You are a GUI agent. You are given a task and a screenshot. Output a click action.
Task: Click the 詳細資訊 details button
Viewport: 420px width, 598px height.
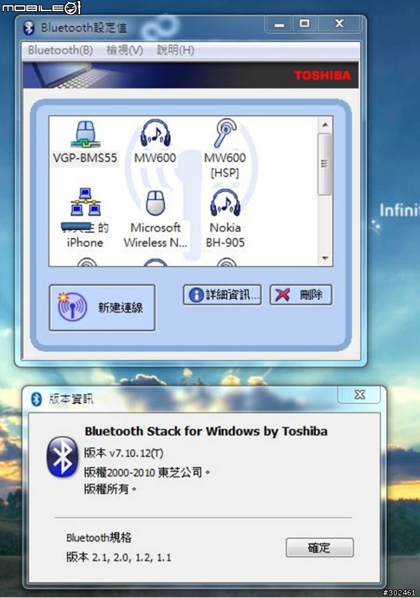tap(222, 295)
